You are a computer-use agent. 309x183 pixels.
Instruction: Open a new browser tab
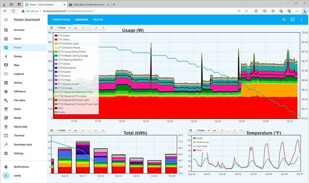(114, 4)
